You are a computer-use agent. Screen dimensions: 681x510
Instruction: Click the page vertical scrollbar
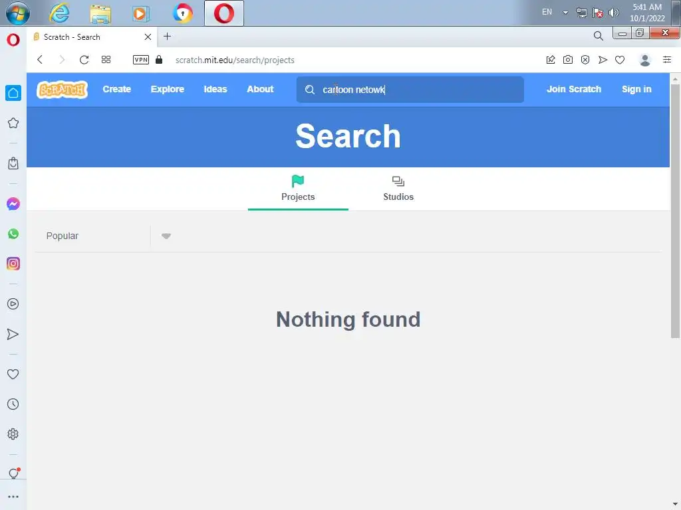[675, 211]
